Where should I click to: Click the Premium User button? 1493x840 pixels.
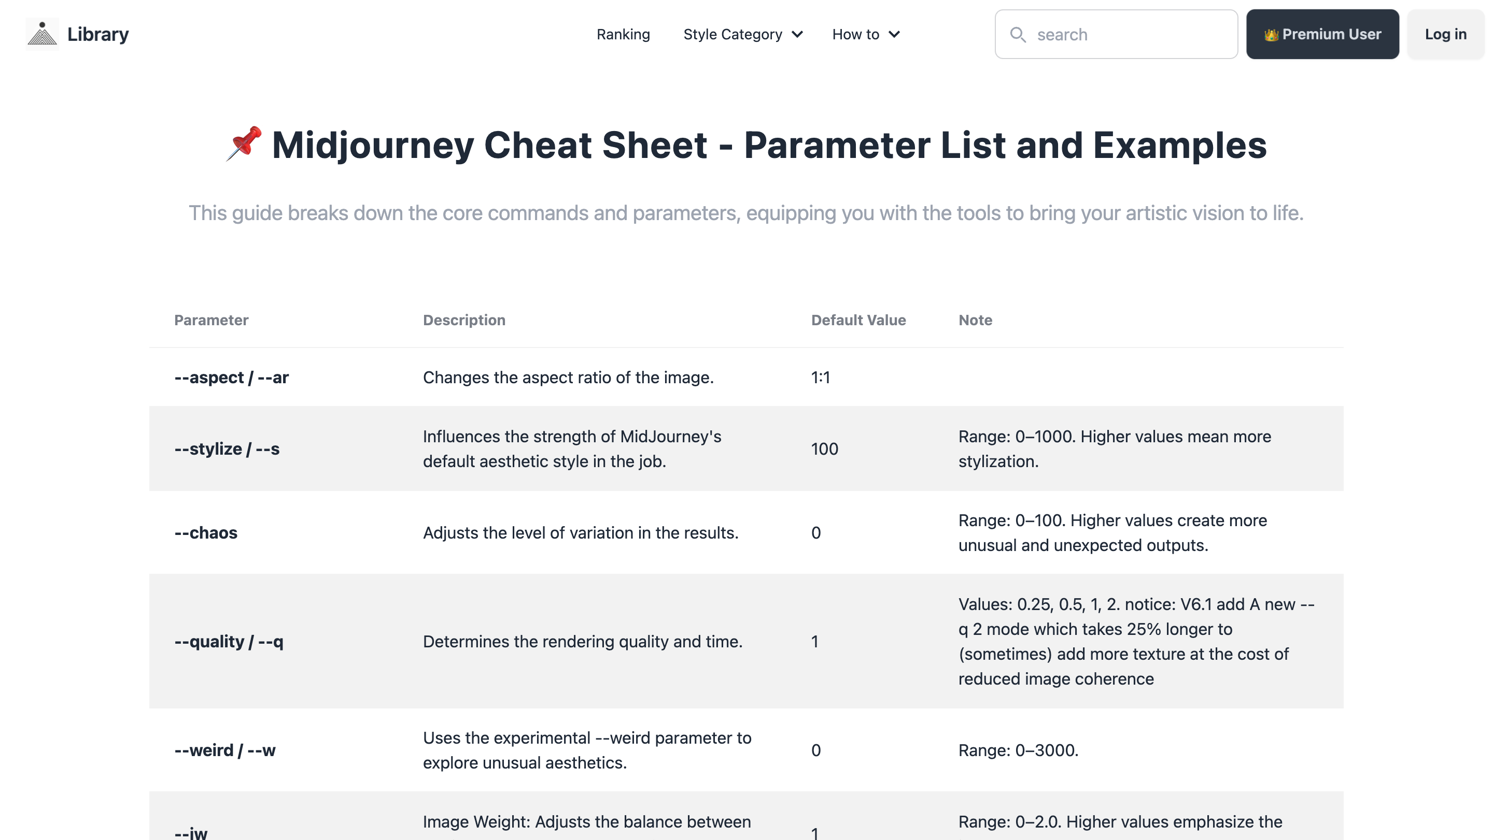[x=1322, y=34]
